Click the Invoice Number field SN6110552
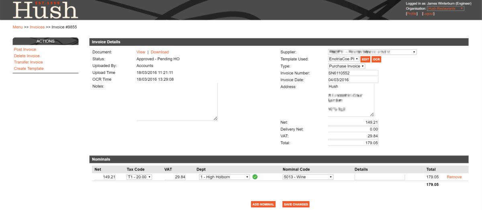This screenshot has height=210, width=482. (353, 73)
